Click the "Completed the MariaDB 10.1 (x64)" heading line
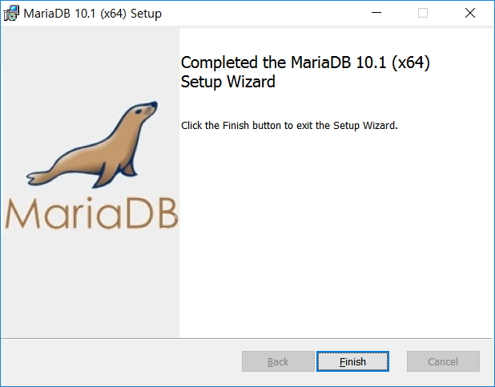 pyautogui.click(x=305, y=62)
